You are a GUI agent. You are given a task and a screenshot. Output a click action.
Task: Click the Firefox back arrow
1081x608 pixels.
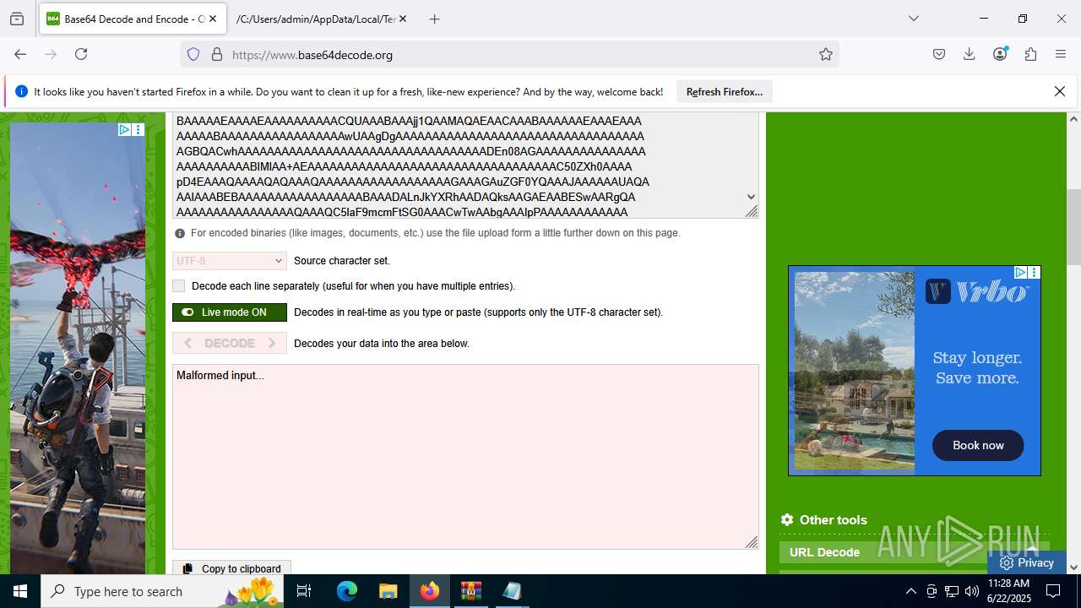click(x=20, y=54)
